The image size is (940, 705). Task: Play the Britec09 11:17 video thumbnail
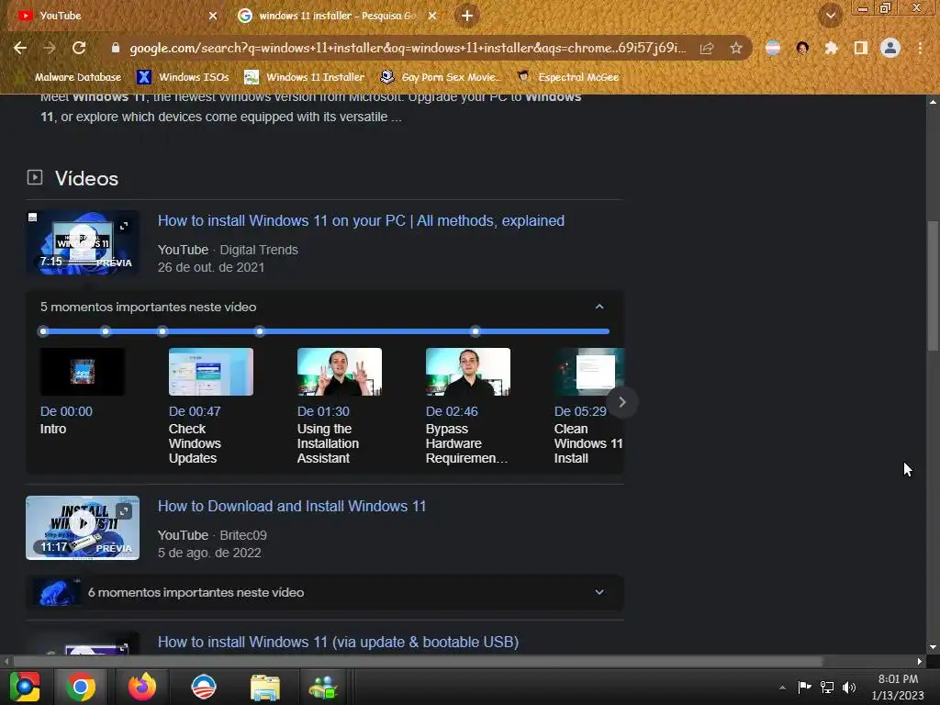[x=83, y=528]
